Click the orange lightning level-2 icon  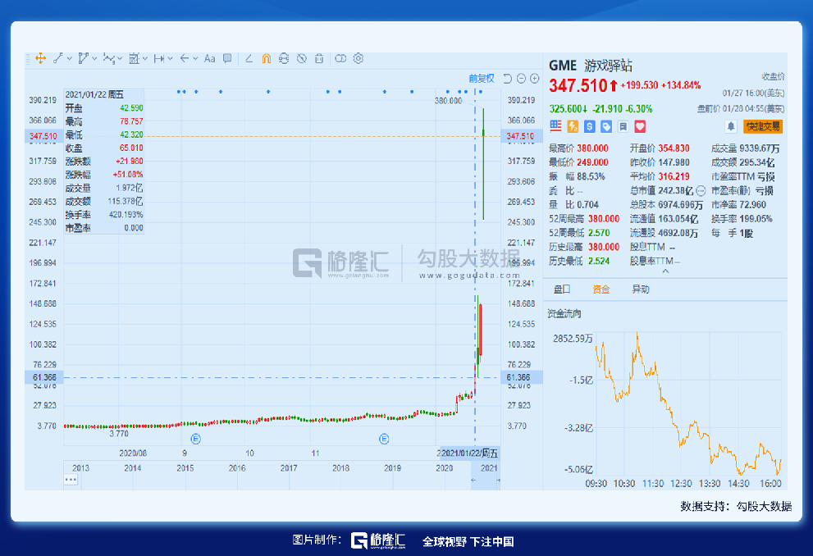point(573,126)
